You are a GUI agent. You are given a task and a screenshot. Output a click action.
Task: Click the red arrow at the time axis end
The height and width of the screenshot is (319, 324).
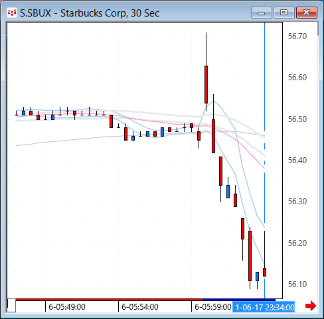[311, 306]
